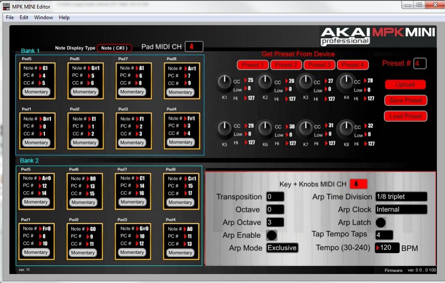This screenshot has width=445, height=283.
Task: Toggle Momentary on Bank 1 Pad8
Action: coord(180,92)
